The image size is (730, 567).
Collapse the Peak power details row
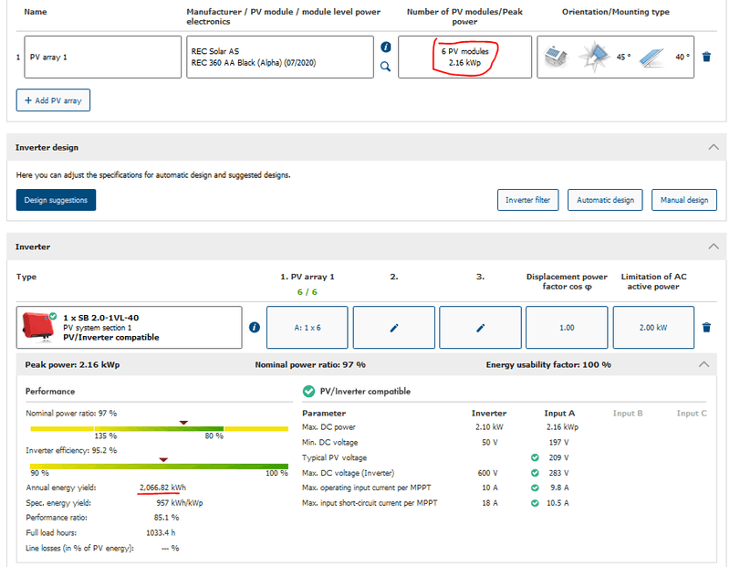(x=703, y=364)
